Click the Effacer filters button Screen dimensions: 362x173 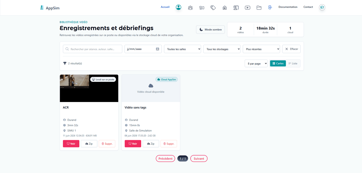[x=291, y=49]
